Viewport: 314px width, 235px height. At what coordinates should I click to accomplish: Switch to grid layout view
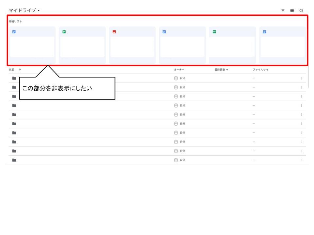click(x=292, y=10)
